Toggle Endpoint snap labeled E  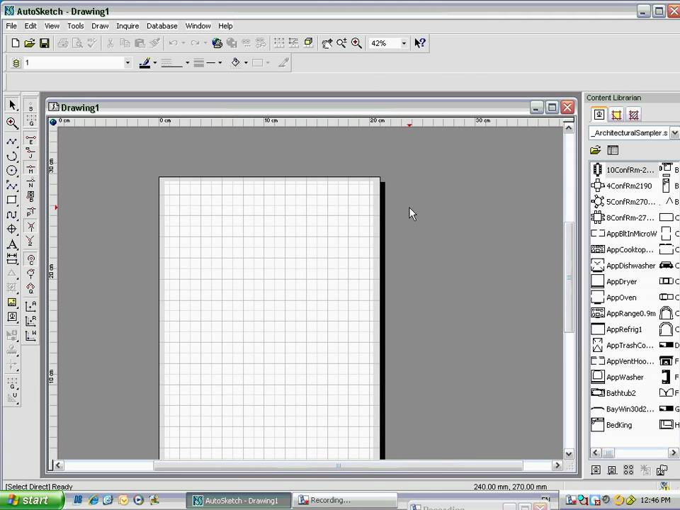[30, 140]
